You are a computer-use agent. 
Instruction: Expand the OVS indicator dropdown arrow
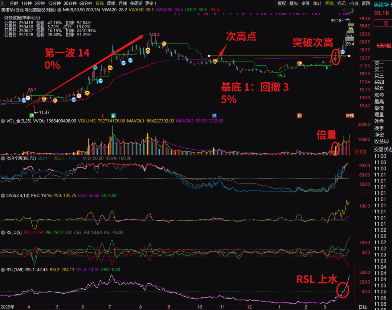click(x=3, y=195)
